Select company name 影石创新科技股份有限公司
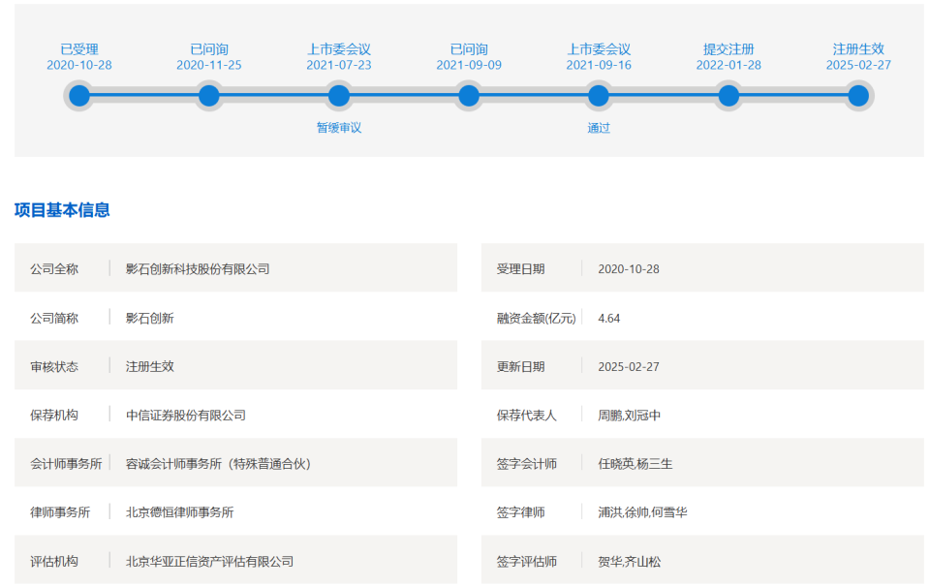Screen dimensions: 930x587 tap(198, 269)
